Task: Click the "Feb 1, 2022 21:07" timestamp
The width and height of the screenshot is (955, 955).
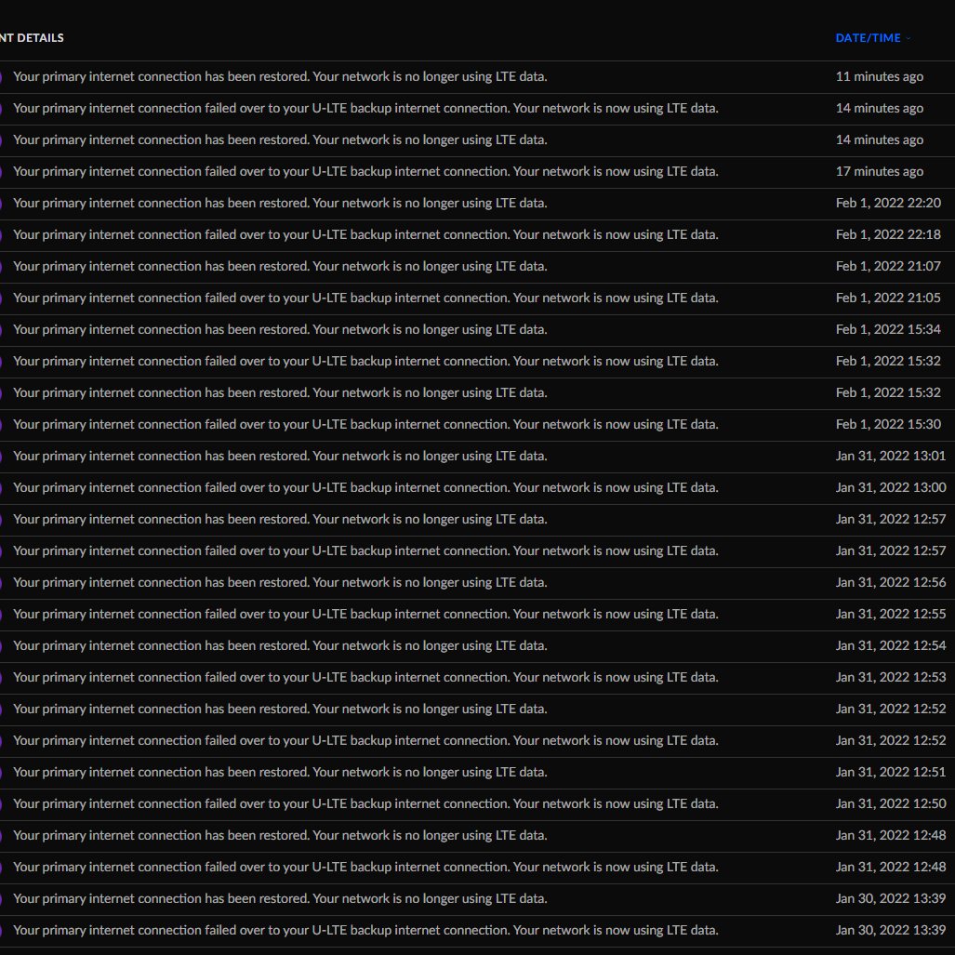Action: [x=888, y=267]
